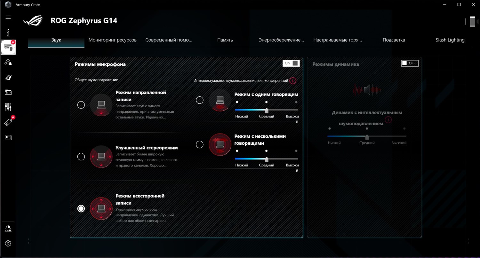Click the phone device icon at top right
Viewport: 480px width, 258px height.
click(472, 21)
